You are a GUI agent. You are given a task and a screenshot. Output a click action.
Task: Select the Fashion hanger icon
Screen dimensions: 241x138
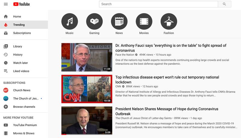169,21
